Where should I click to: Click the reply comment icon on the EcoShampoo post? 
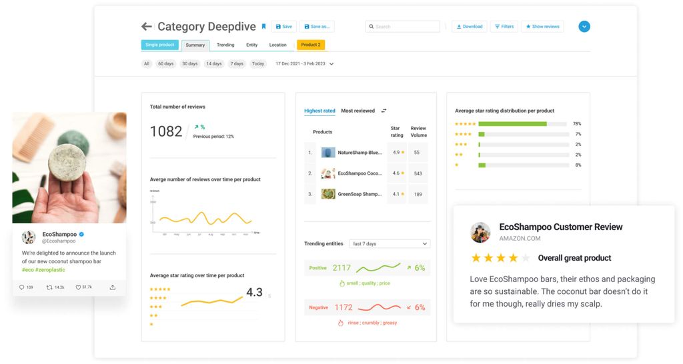click(x=23, y=287)
